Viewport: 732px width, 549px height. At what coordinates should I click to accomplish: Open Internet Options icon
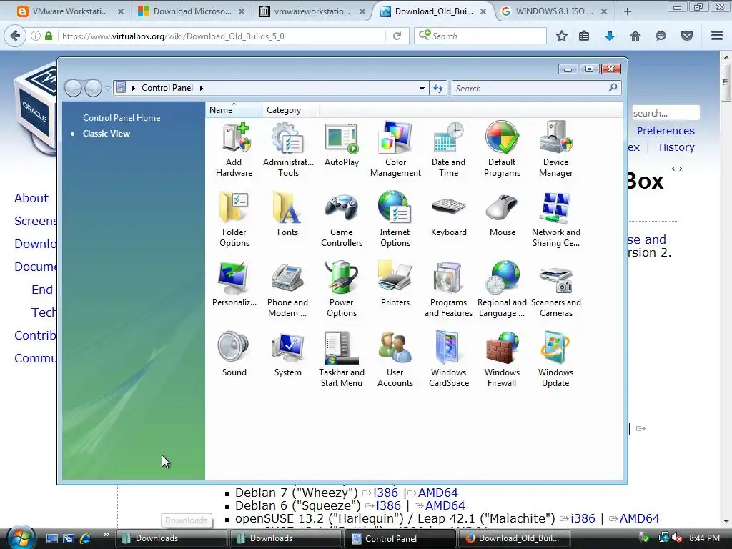tap(395, 219)
